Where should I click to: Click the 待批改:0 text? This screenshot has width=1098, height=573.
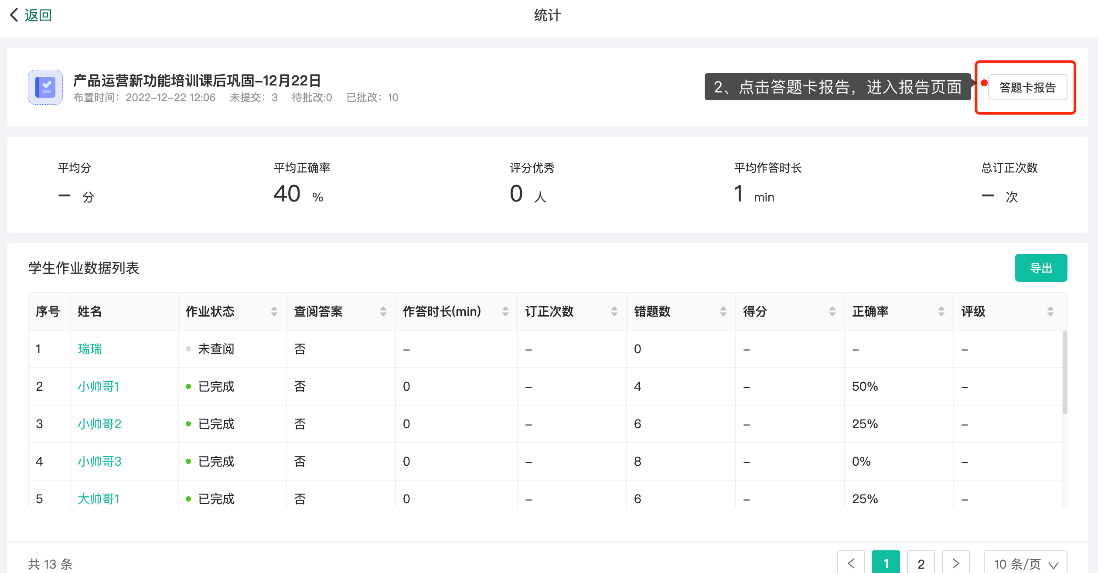pyautogui.click(x=312, y=98)
